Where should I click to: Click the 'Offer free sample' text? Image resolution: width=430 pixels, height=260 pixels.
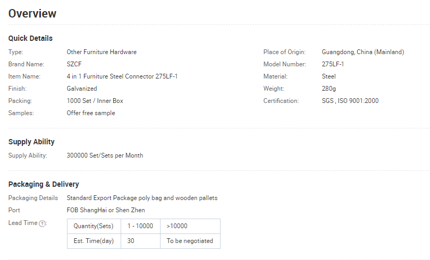tap(91, 113)
